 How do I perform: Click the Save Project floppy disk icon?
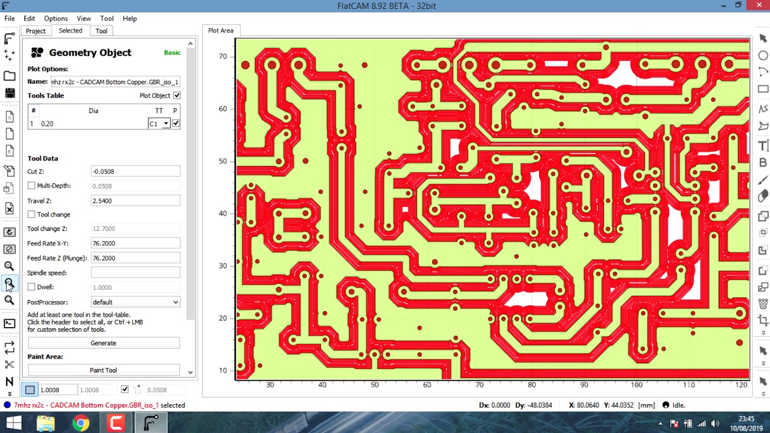(9, 93)
